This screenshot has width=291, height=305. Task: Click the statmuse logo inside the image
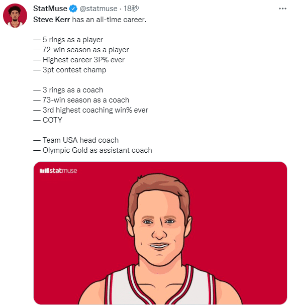[58, 171]
